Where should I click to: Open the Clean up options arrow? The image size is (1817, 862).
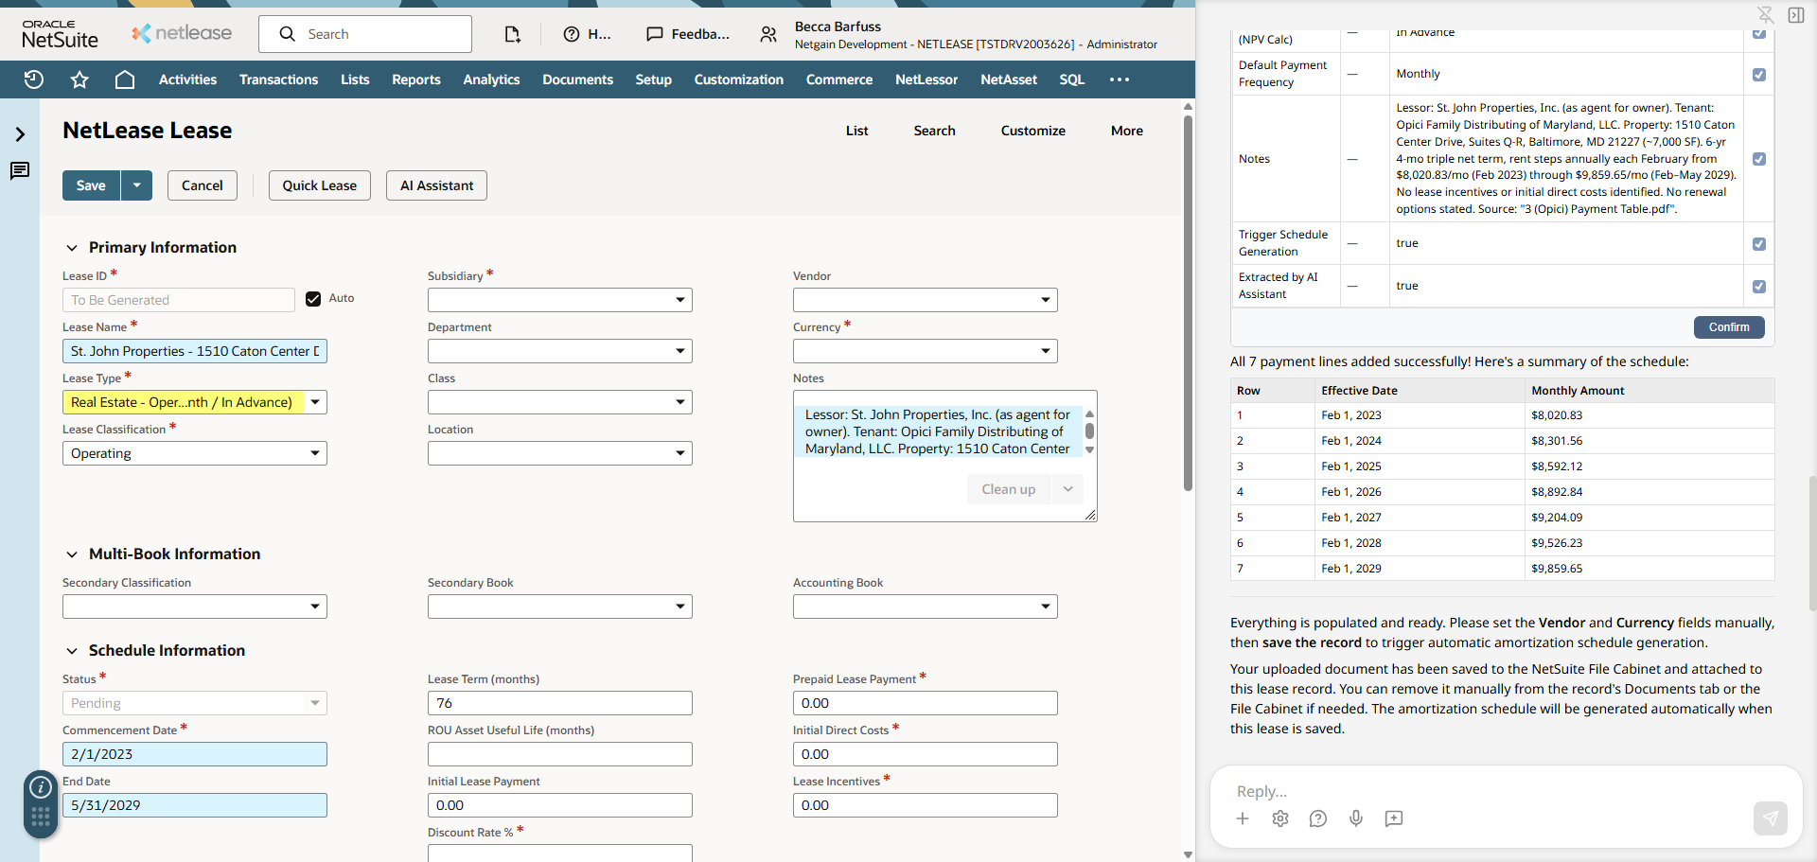coord(1068,489)
